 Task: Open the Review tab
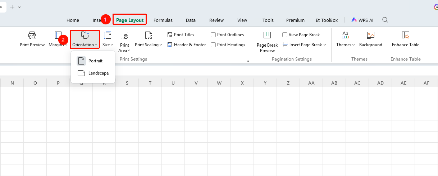coord(216,20)
